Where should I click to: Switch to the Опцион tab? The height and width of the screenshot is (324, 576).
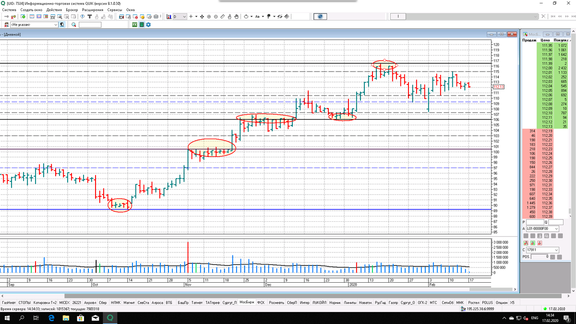click(x=502, y=302)
